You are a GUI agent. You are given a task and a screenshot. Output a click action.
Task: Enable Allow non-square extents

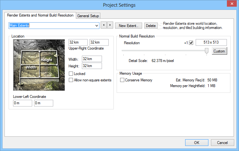(x=71, y=80)
